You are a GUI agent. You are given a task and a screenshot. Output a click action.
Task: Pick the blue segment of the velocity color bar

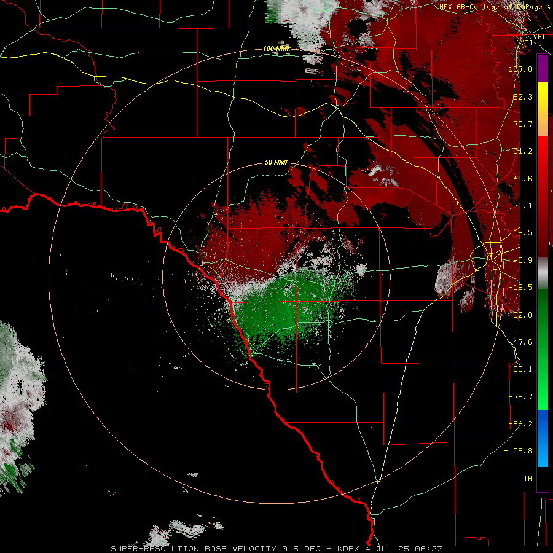[543, 438]
